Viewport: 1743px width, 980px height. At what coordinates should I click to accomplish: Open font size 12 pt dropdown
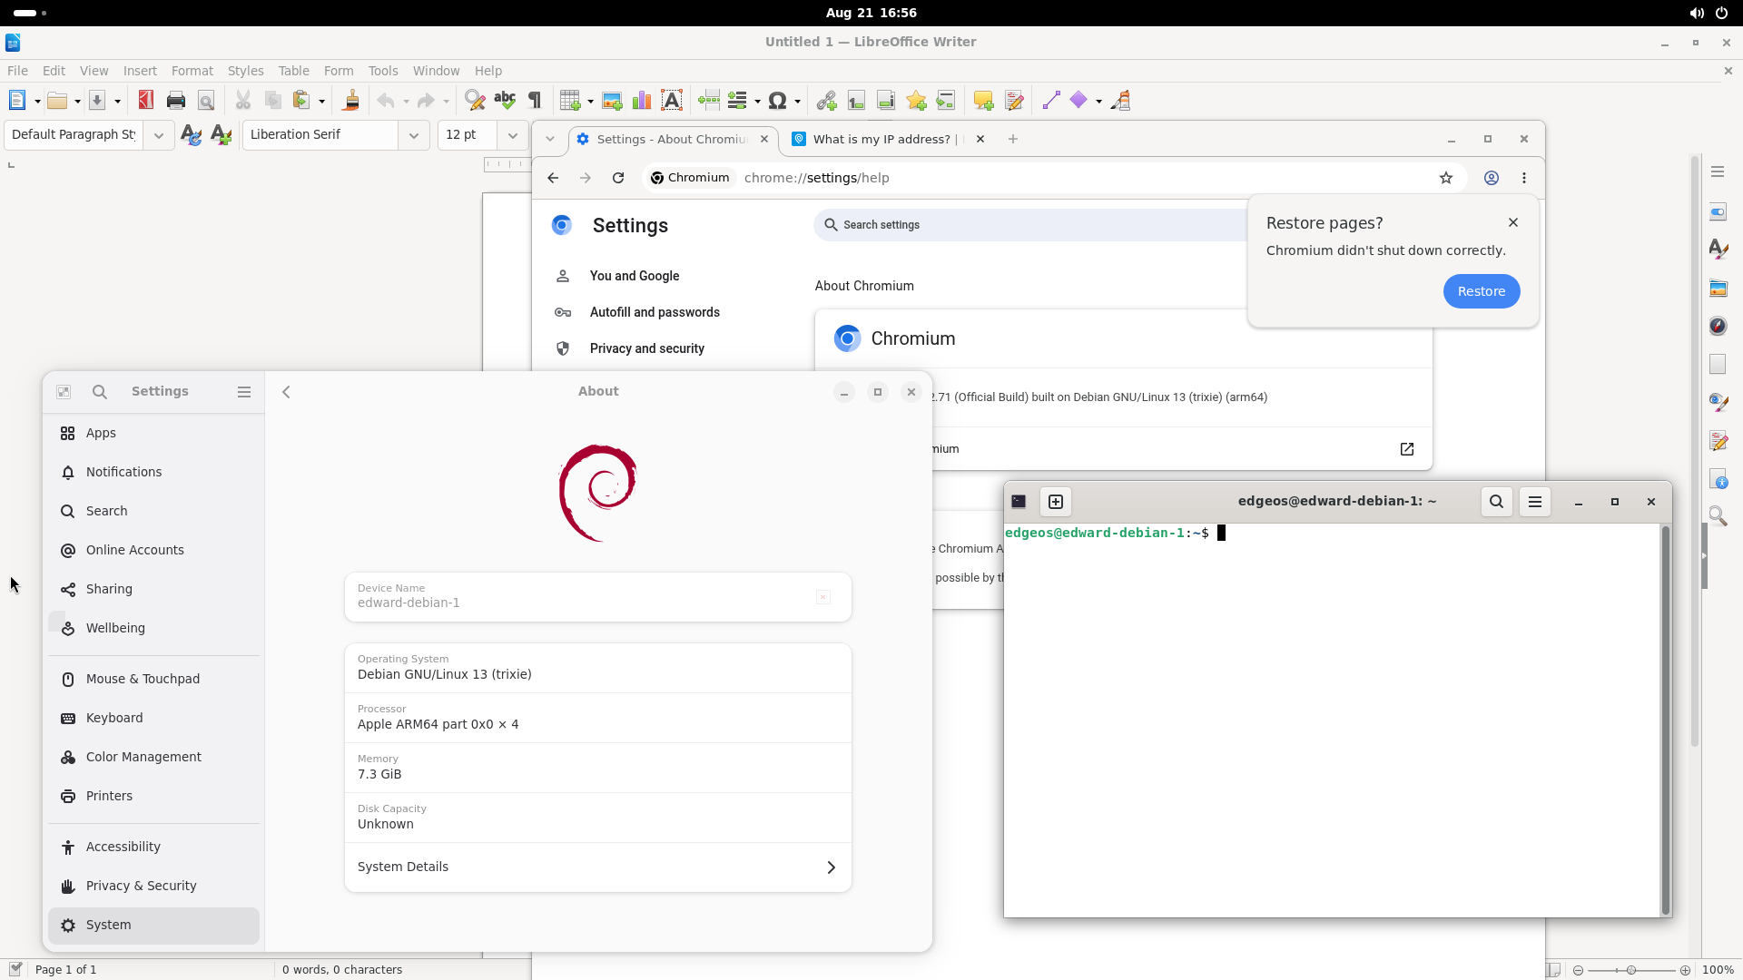point(512,135)
